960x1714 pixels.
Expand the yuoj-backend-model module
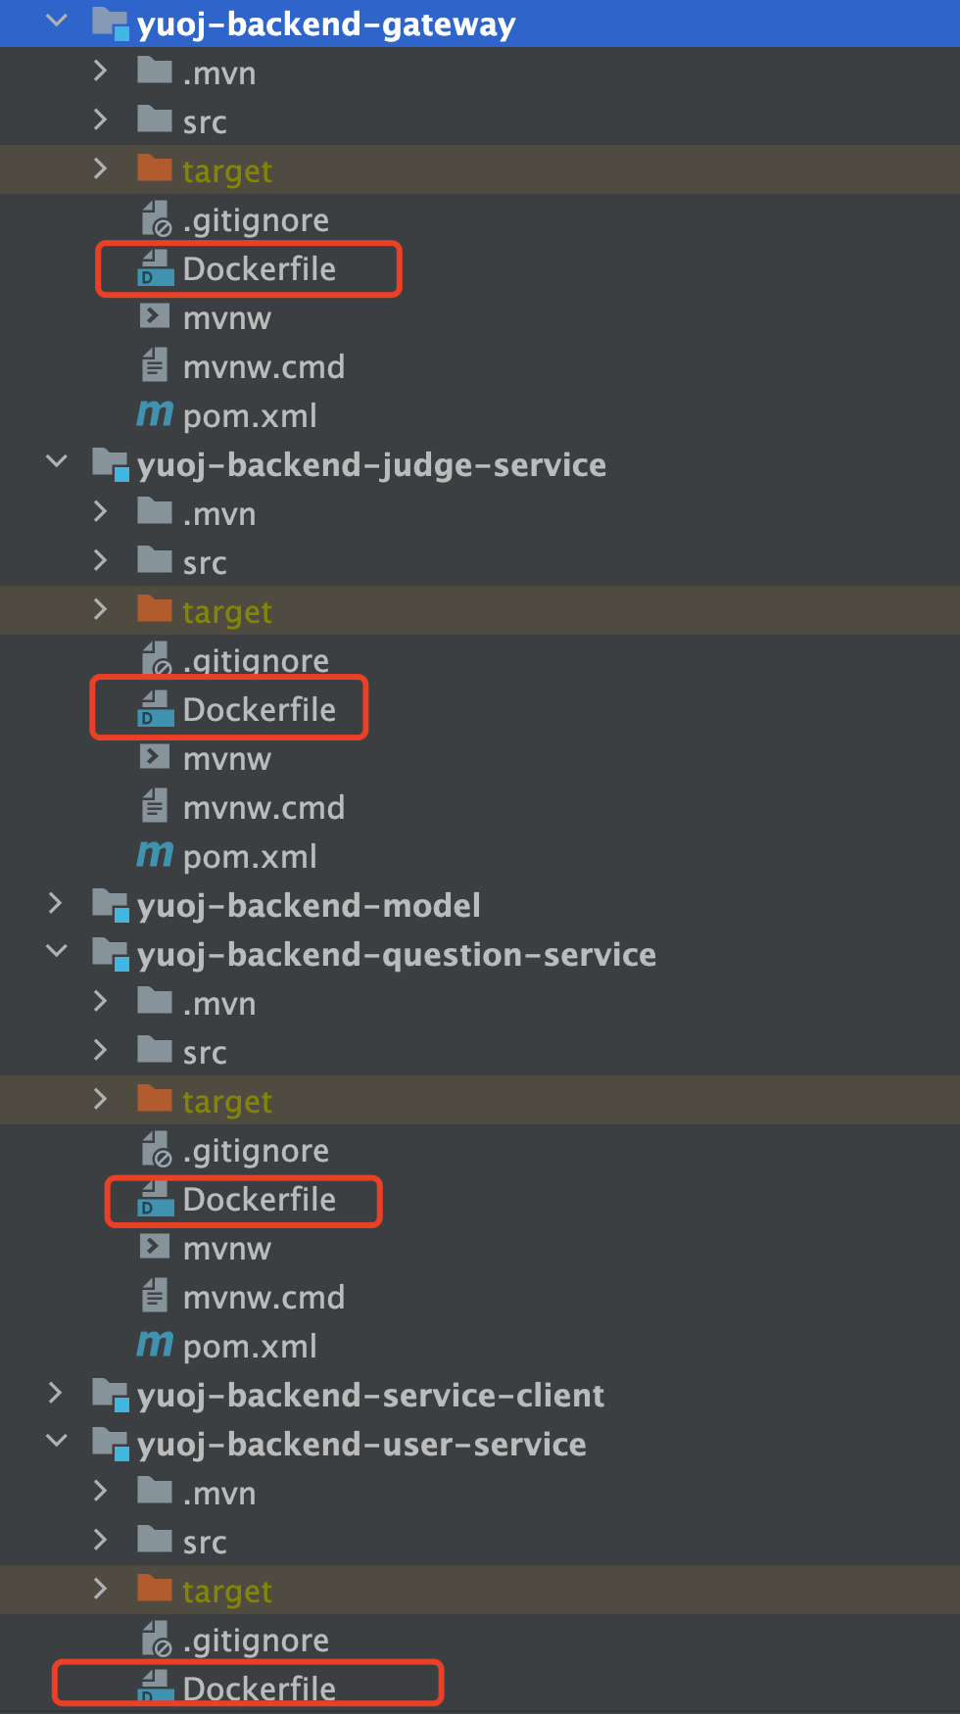tap(56, 904)
